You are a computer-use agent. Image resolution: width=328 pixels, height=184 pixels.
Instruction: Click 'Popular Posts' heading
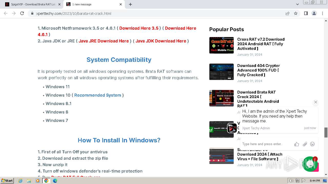[227, 29]
